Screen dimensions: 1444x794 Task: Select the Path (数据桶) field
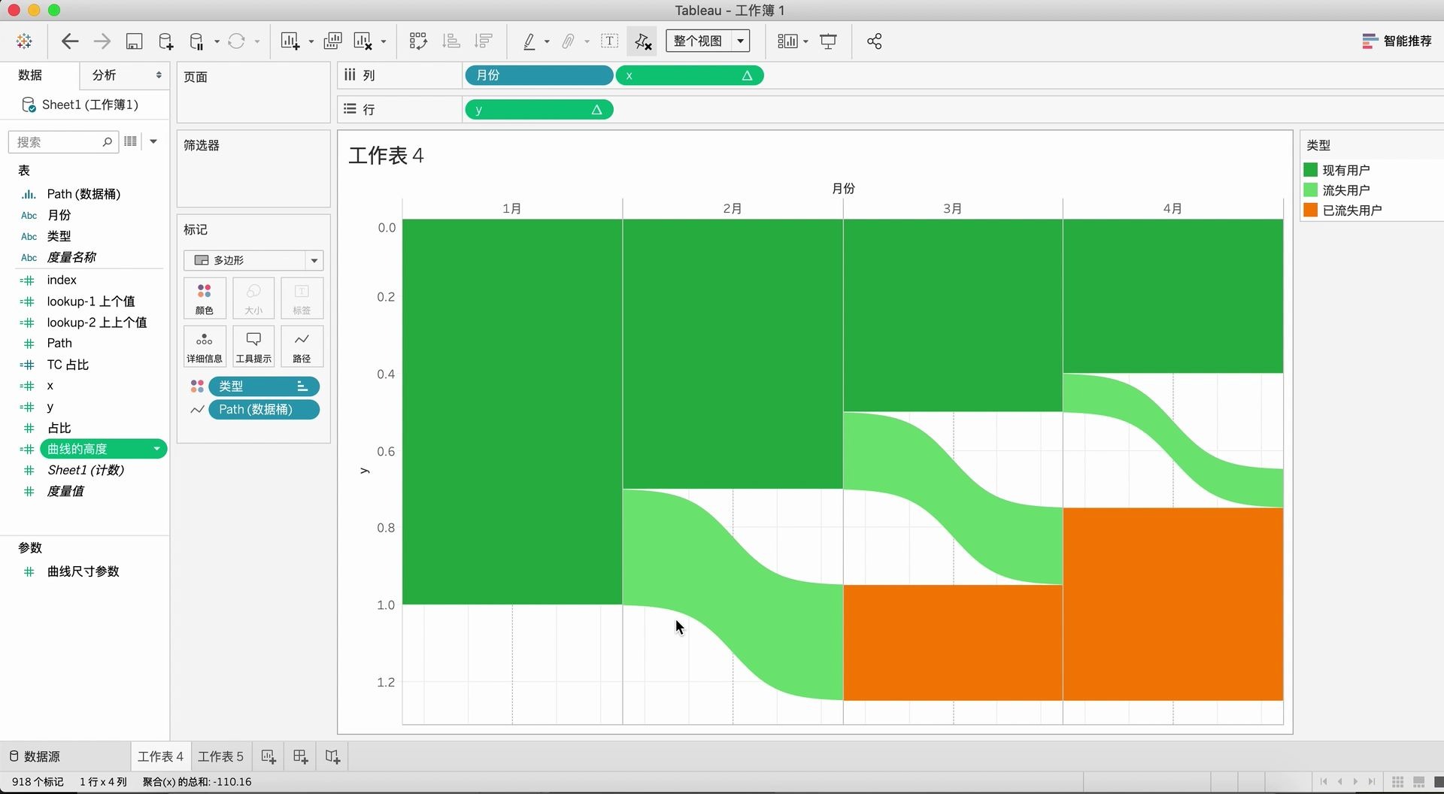83,194
